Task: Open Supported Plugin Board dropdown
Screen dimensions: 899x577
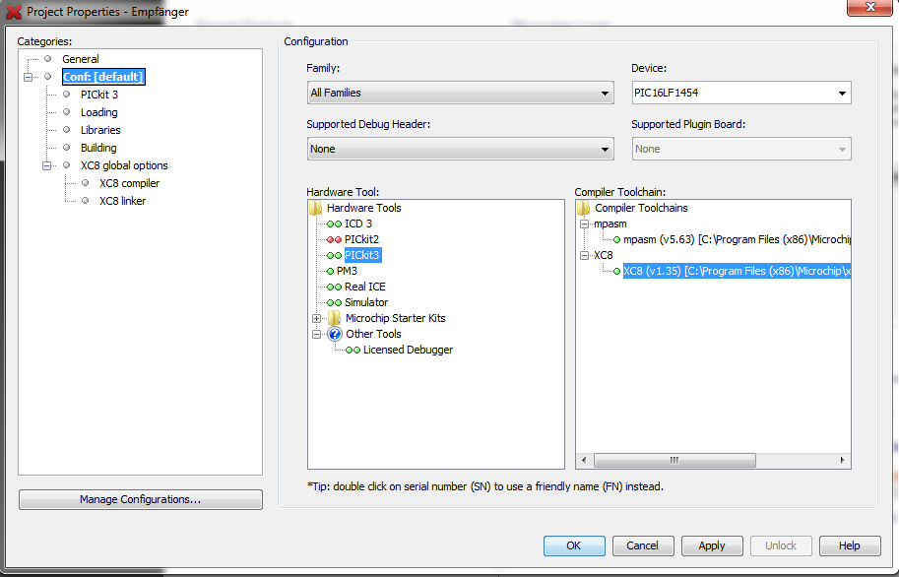Action: (x=741, y=149)
